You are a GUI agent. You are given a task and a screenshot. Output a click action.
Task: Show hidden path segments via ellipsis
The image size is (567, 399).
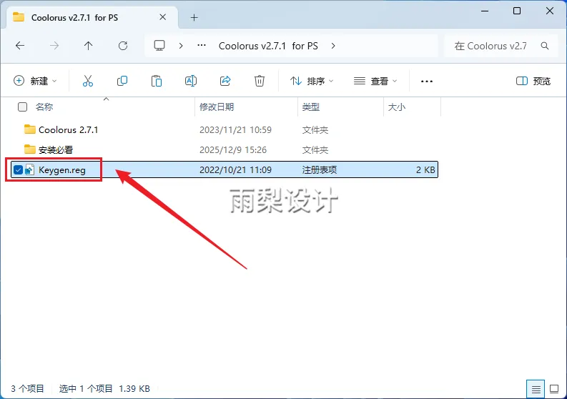(x=202, y=46)
